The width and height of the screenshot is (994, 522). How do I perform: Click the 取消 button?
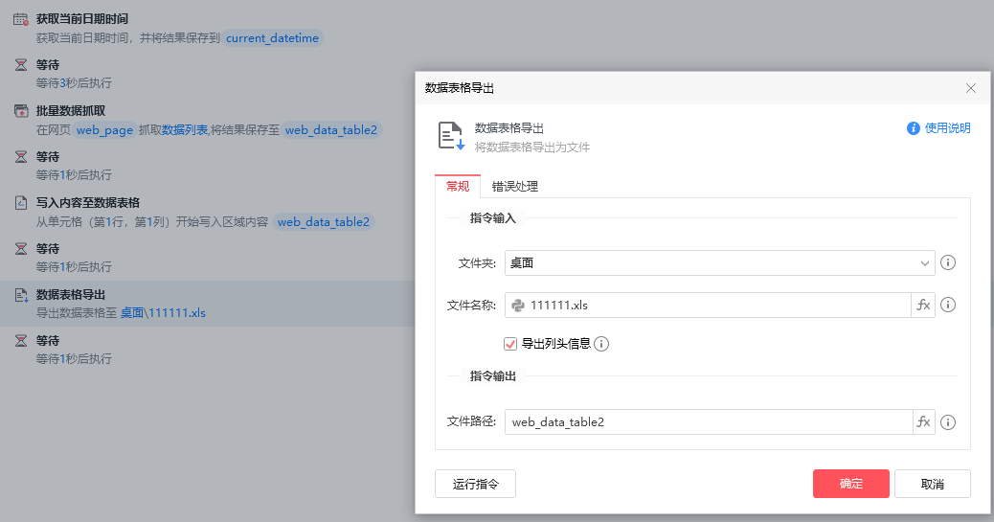click(932, 484)
